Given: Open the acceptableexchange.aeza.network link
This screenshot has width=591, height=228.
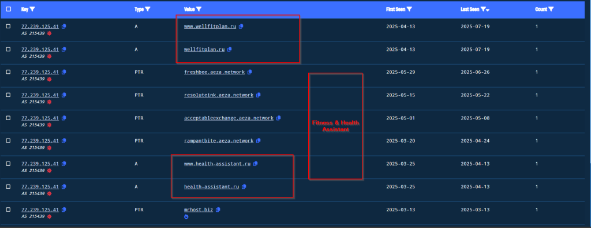Looking at the screenshot, I should (x=229, y=118).
